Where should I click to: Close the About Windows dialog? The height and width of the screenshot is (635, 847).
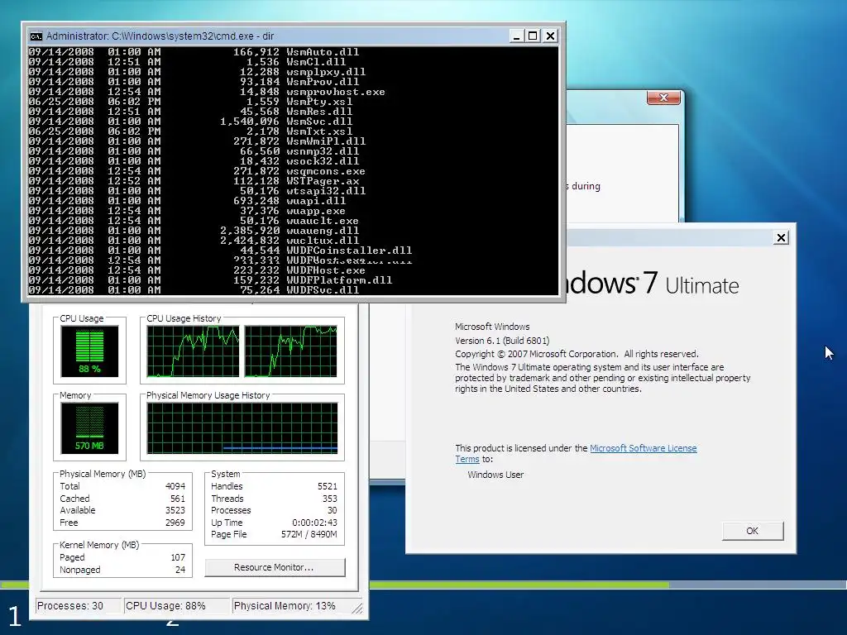pos(781,237)
